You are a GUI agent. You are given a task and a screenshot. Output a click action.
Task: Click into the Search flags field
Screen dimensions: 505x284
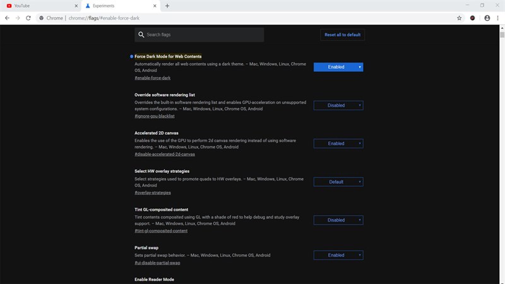(199, 35)
